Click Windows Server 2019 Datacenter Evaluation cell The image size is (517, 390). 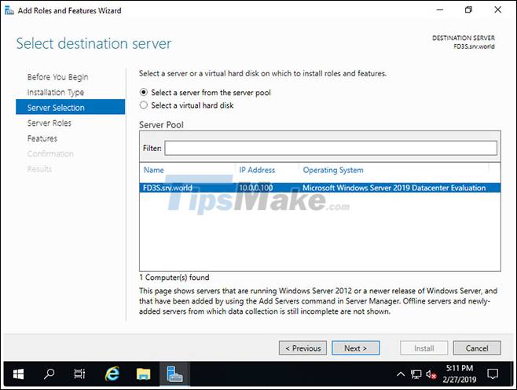point(394,188)
